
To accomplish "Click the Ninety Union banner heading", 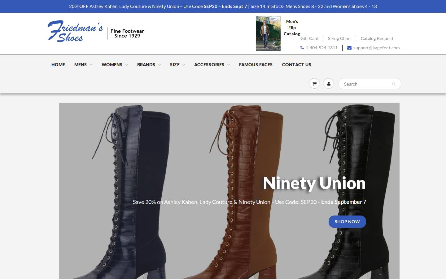I will click(x=314, y=183).
